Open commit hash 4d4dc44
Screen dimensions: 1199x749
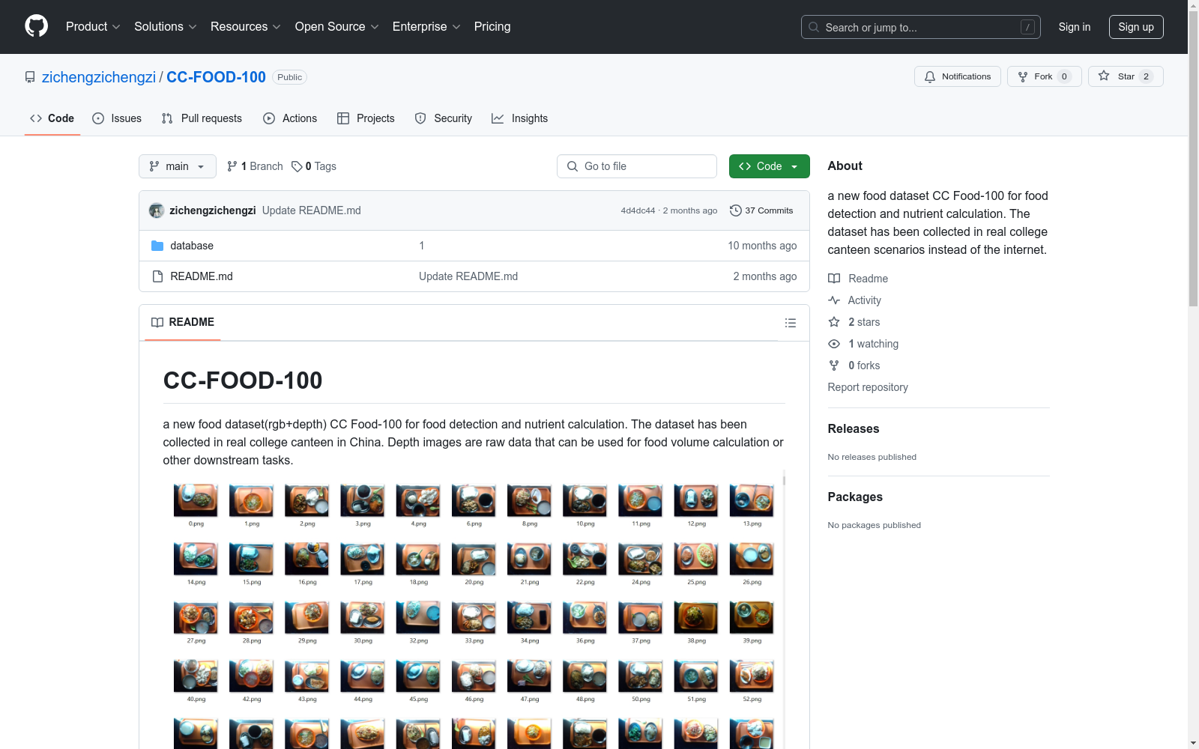pyautogui.click(x=638, y=210)
